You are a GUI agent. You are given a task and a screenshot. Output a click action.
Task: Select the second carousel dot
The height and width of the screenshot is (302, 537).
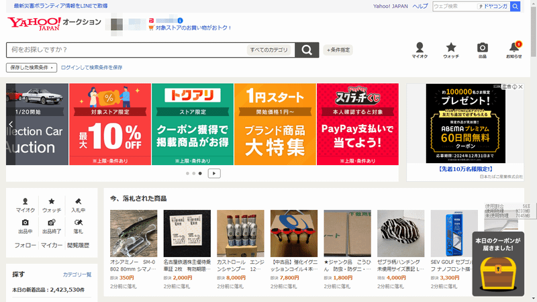point(194,173)
